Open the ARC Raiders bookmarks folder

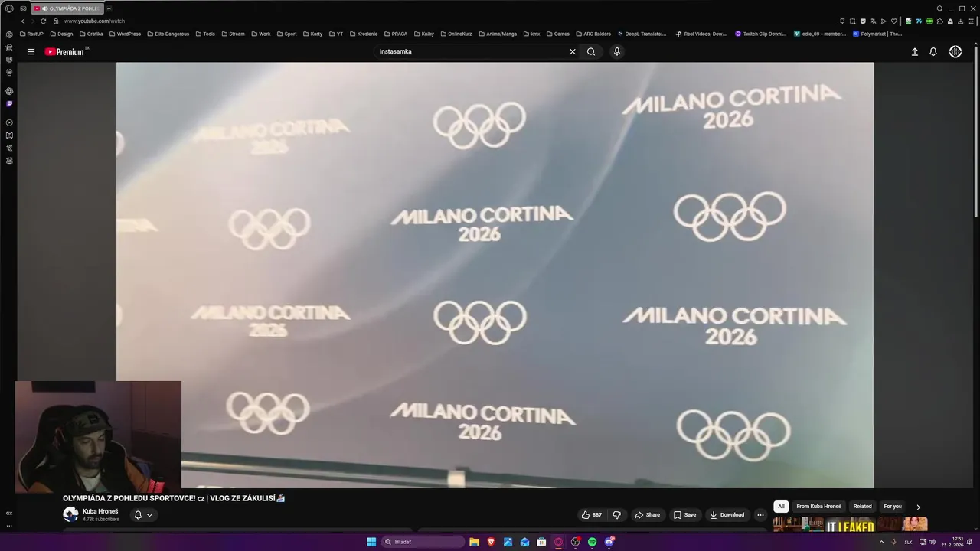(x=593, y=34)
